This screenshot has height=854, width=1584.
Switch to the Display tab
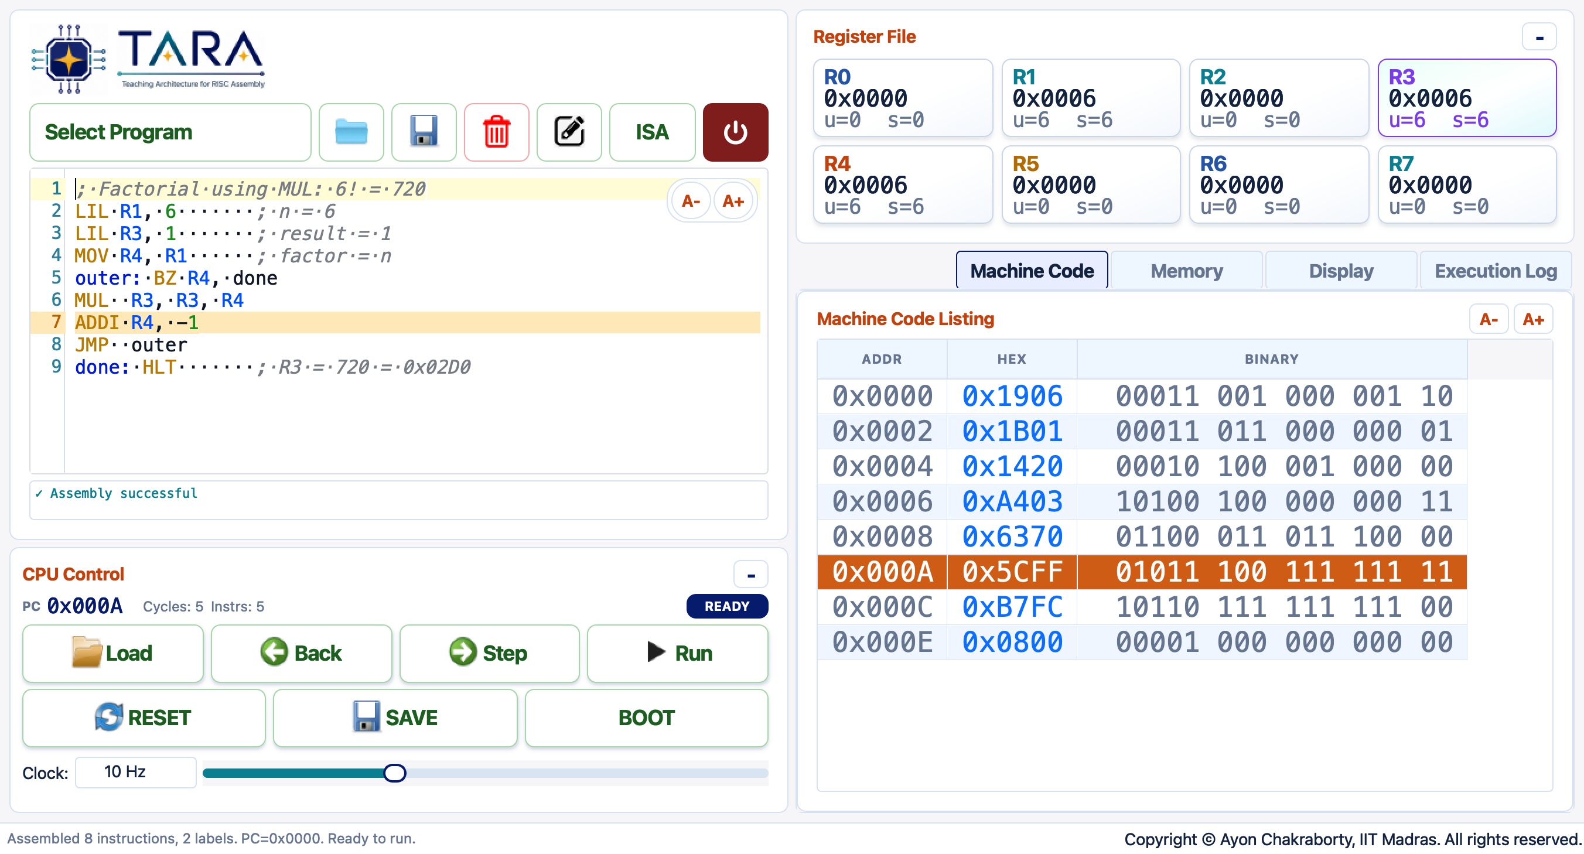1341,271
